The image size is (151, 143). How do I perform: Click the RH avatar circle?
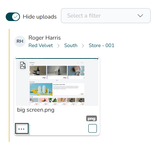(20, 41)
